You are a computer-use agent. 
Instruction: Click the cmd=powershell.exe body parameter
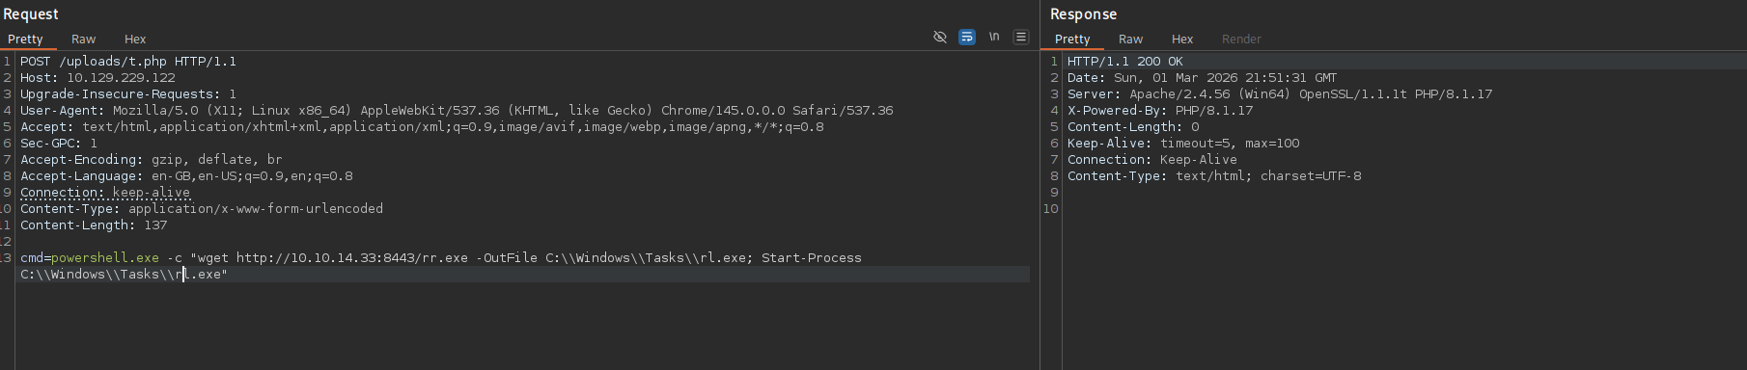pos(90,257)
